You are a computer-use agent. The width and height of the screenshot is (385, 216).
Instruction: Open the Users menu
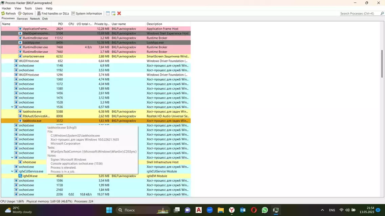(x=39, y=8)
